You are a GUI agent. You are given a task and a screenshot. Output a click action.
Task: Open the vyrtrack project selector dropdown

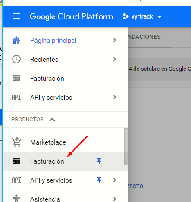pyautogui.click(x=142, y=16)
